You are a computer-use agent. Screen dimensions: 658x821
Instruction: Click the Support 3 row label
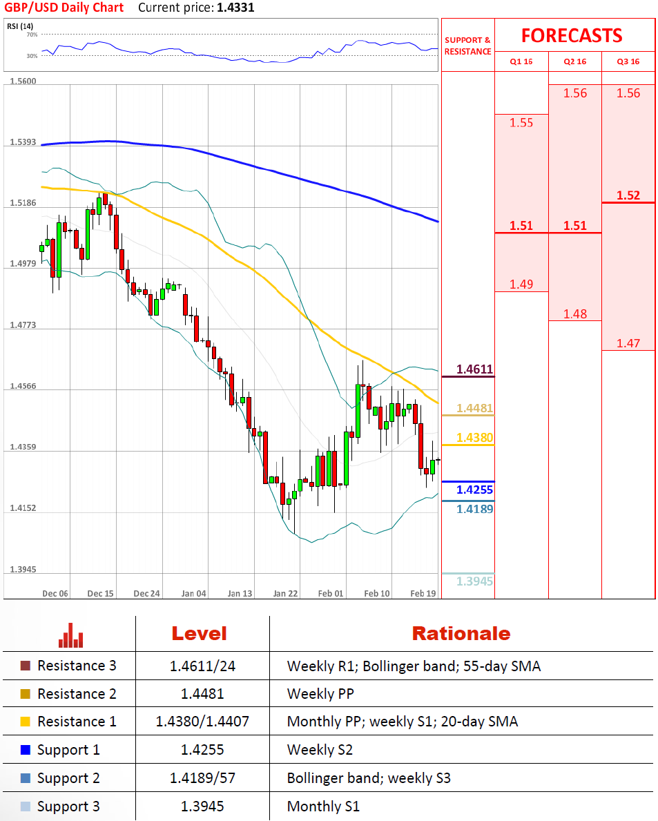(x=68, y=806)
